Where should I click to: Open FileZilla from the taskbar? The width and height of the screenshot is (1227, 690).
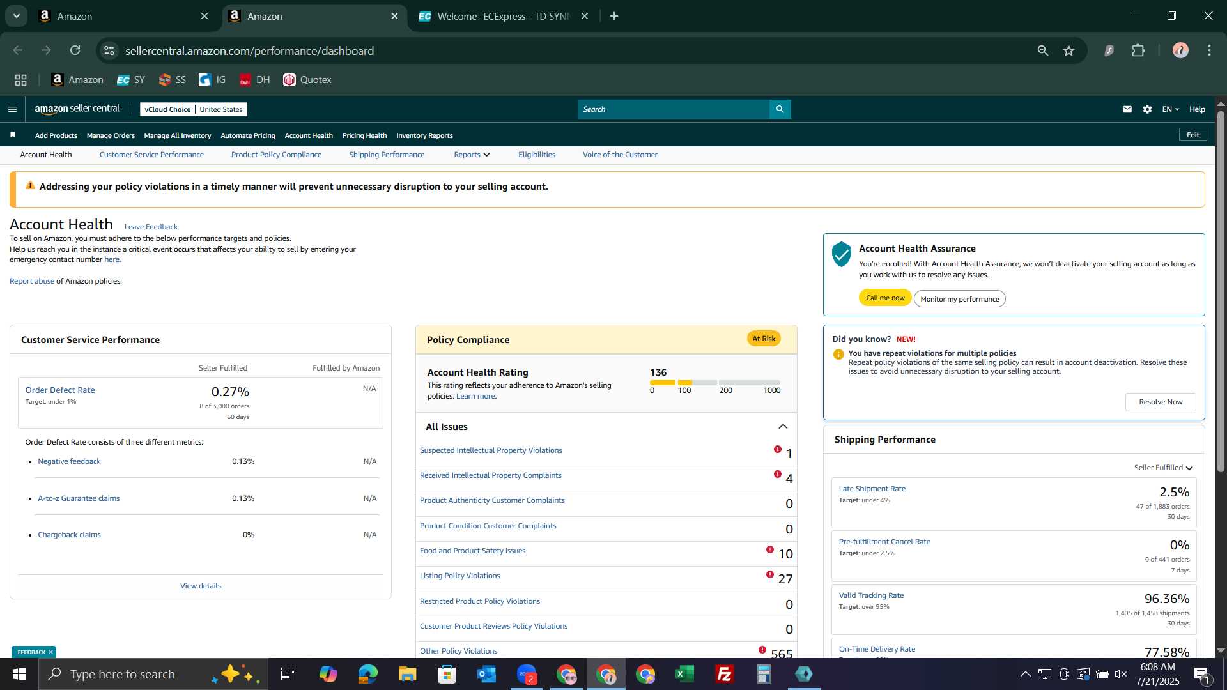coord(725,674)
